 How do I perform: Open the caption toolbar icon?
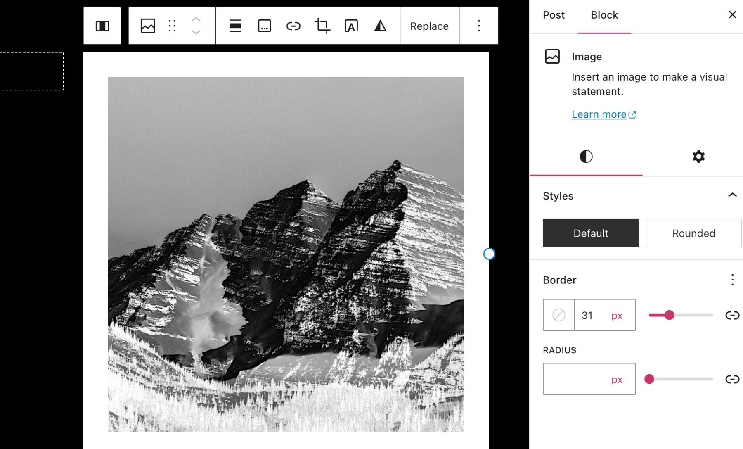[264, 26]
